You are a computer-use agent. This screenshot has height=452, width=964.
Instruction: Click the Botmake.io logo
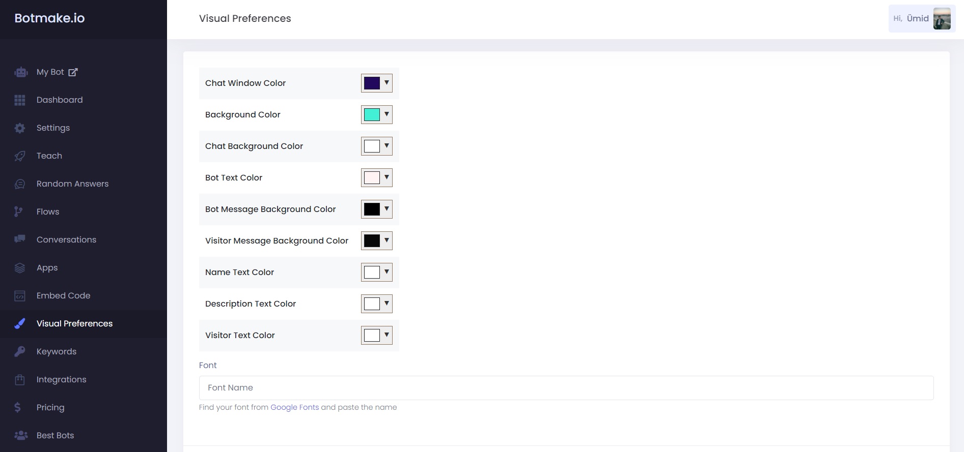(x=49, y=18)
